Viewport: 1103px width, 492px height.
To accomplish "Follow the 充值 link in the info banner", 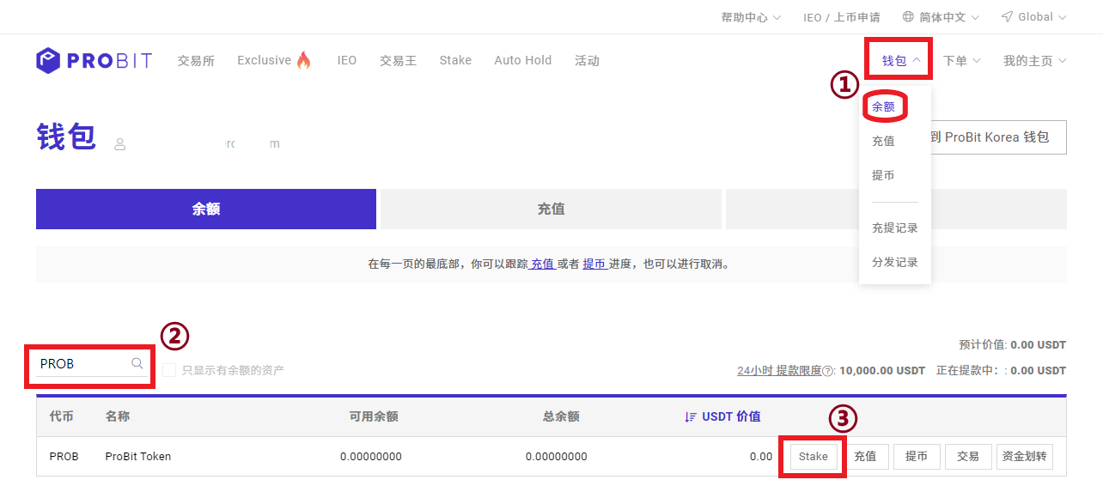I will click(542, 264).
